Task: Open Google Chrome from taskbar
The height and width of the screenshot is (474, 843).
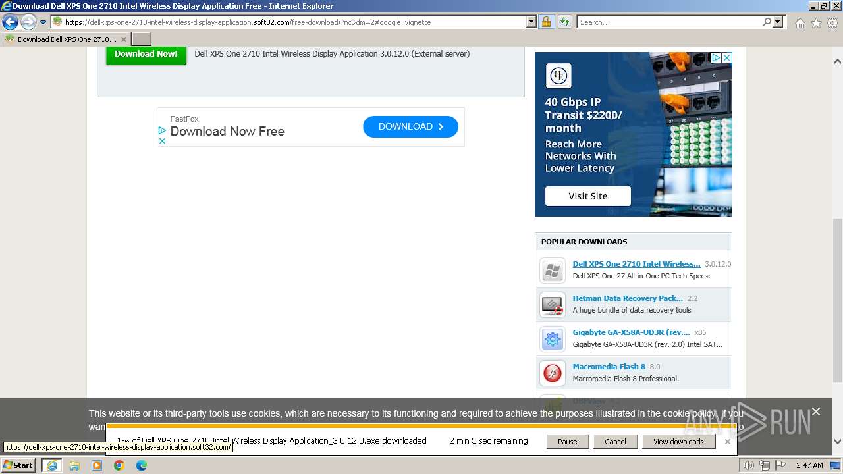Action: click(119, 465)
